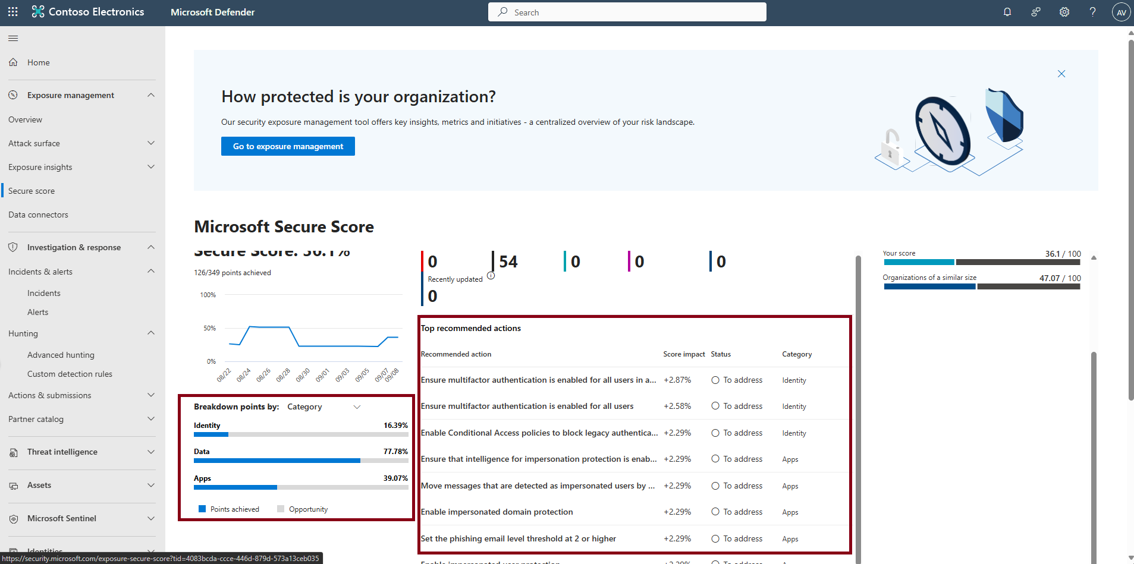Image resolution: width=1134 pixels, height=564 pixels.
Task: Click the Microsoft Defender header title
Action: pos(212,12)
